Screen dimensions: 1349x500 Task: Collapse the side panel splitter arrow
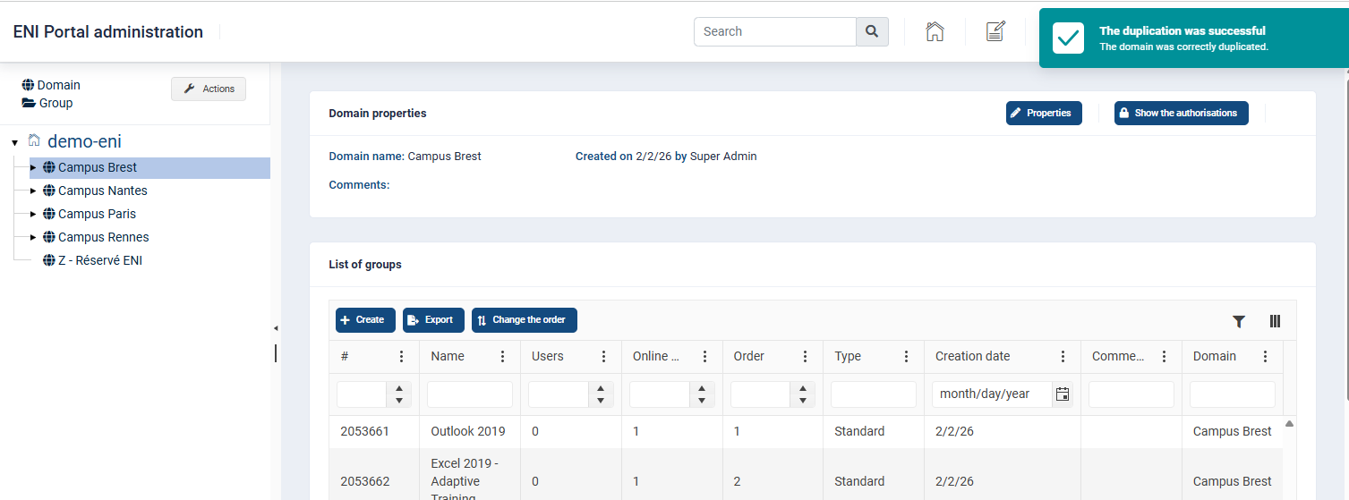(275, 328)
